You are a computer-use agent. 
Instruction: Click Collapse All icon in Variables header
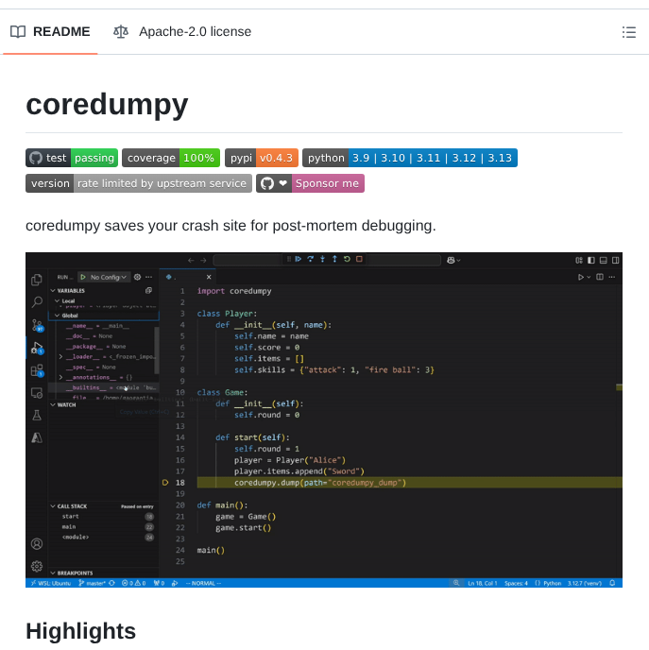[x=148, y=291]
